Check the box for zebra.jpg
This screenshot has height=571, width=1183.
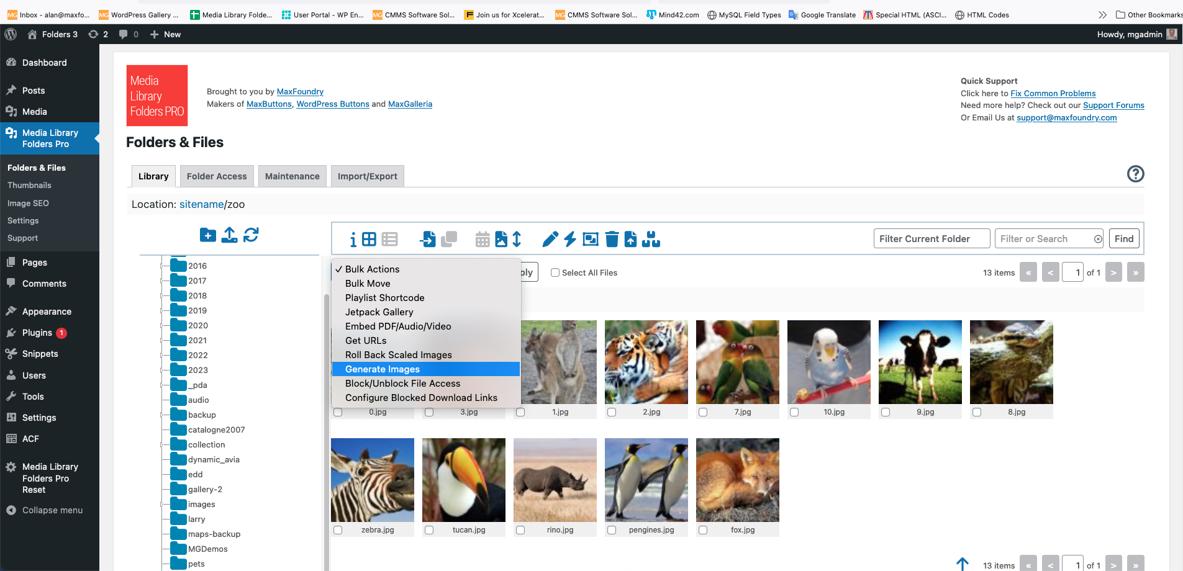tap(338, 530)
